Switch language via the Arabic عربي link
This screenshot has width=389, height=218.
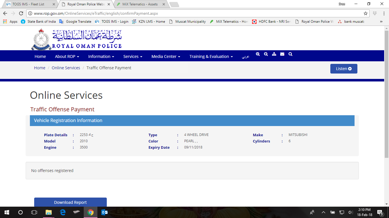[245, 56]
